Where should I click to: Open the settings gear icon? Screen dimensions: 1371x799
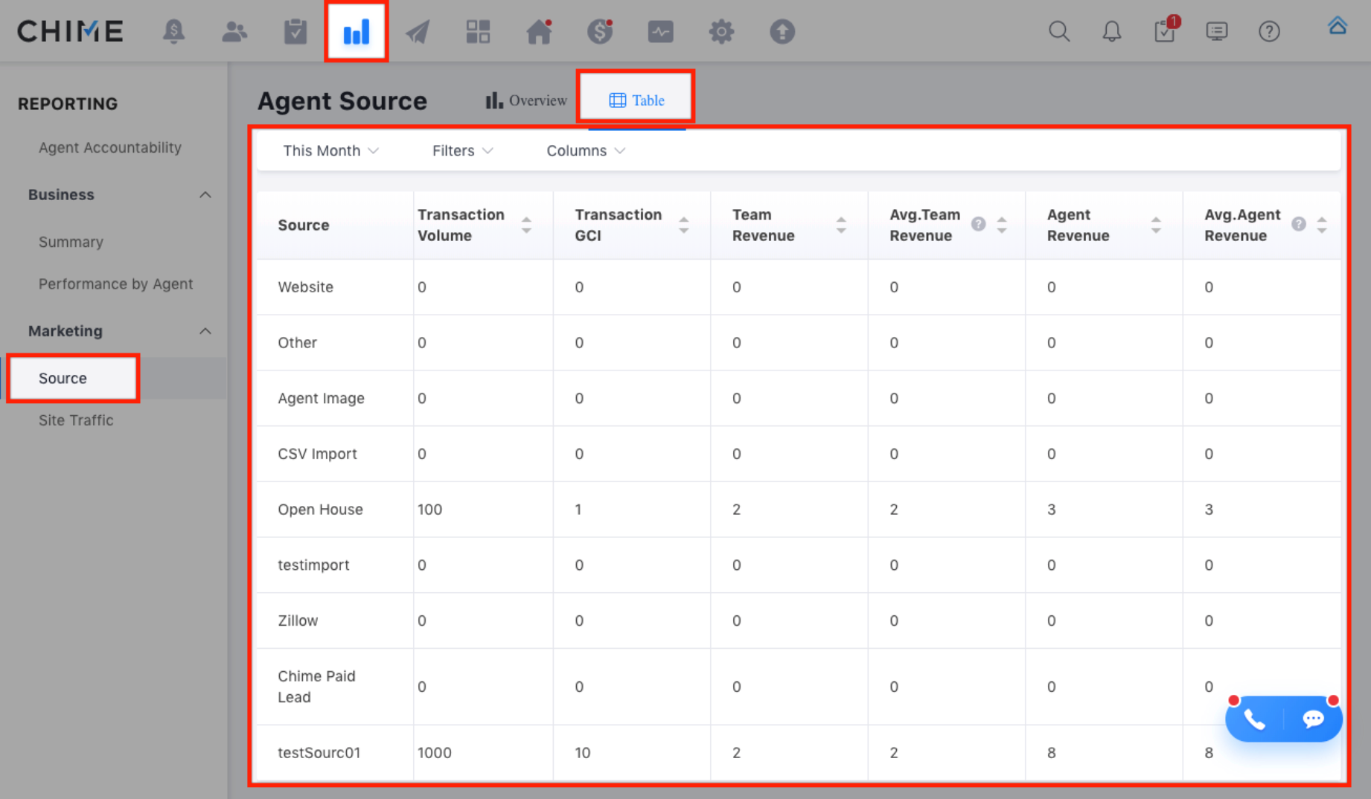pos(721,31)
